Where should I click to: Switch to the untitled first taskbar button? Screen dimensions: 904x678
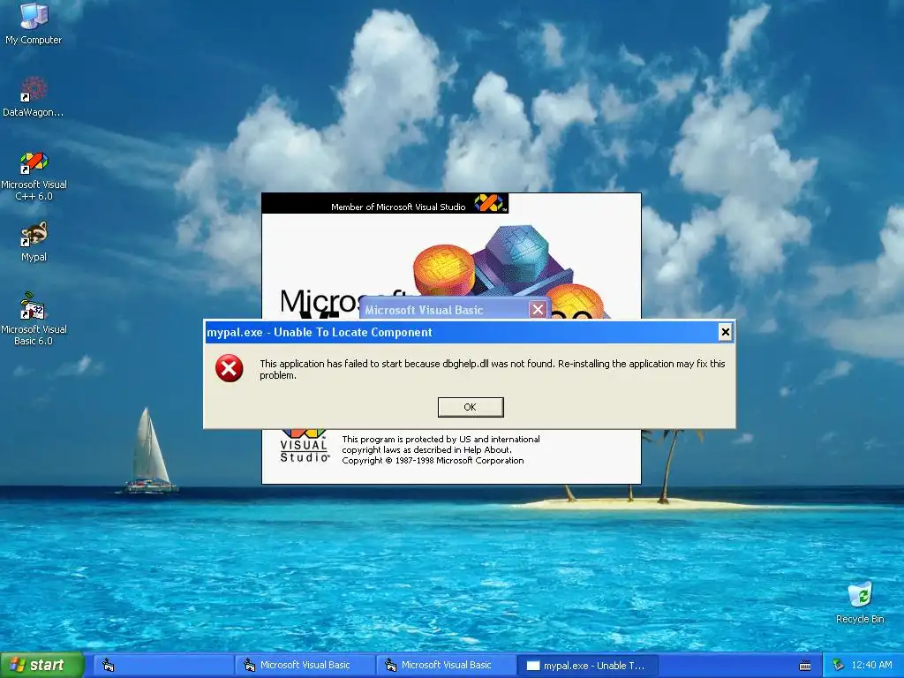[163, 666]
